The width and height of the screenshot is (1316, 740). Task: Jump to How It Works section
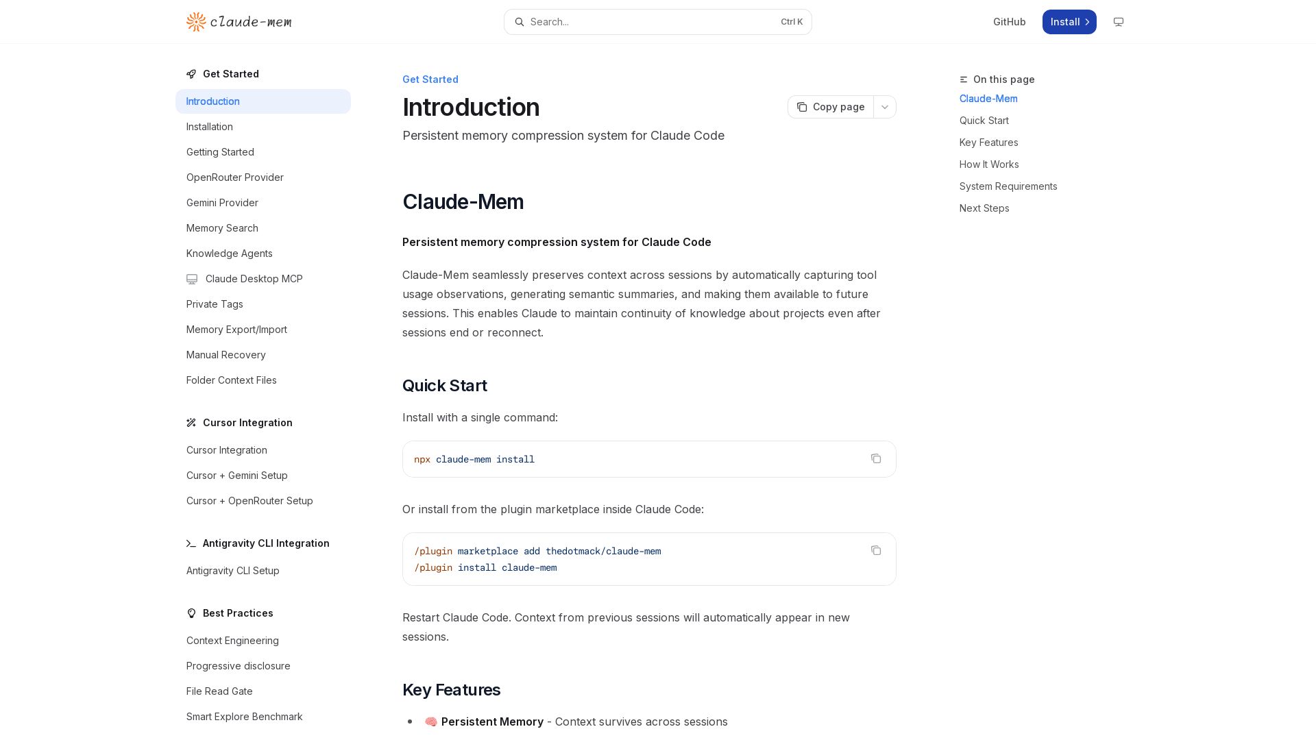(989, 164)
